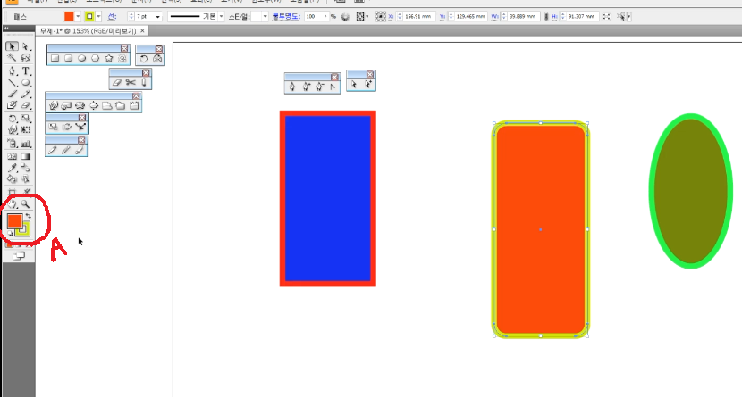
Task: Choose the Lasso tool
Action: (x=26, y=58)
